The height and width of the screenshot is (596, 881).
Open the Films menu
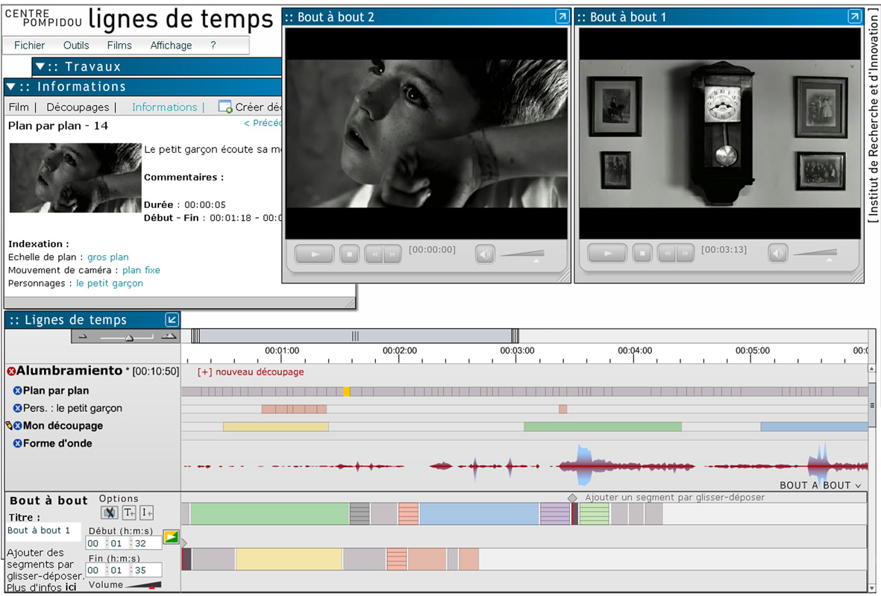[119, 46]
